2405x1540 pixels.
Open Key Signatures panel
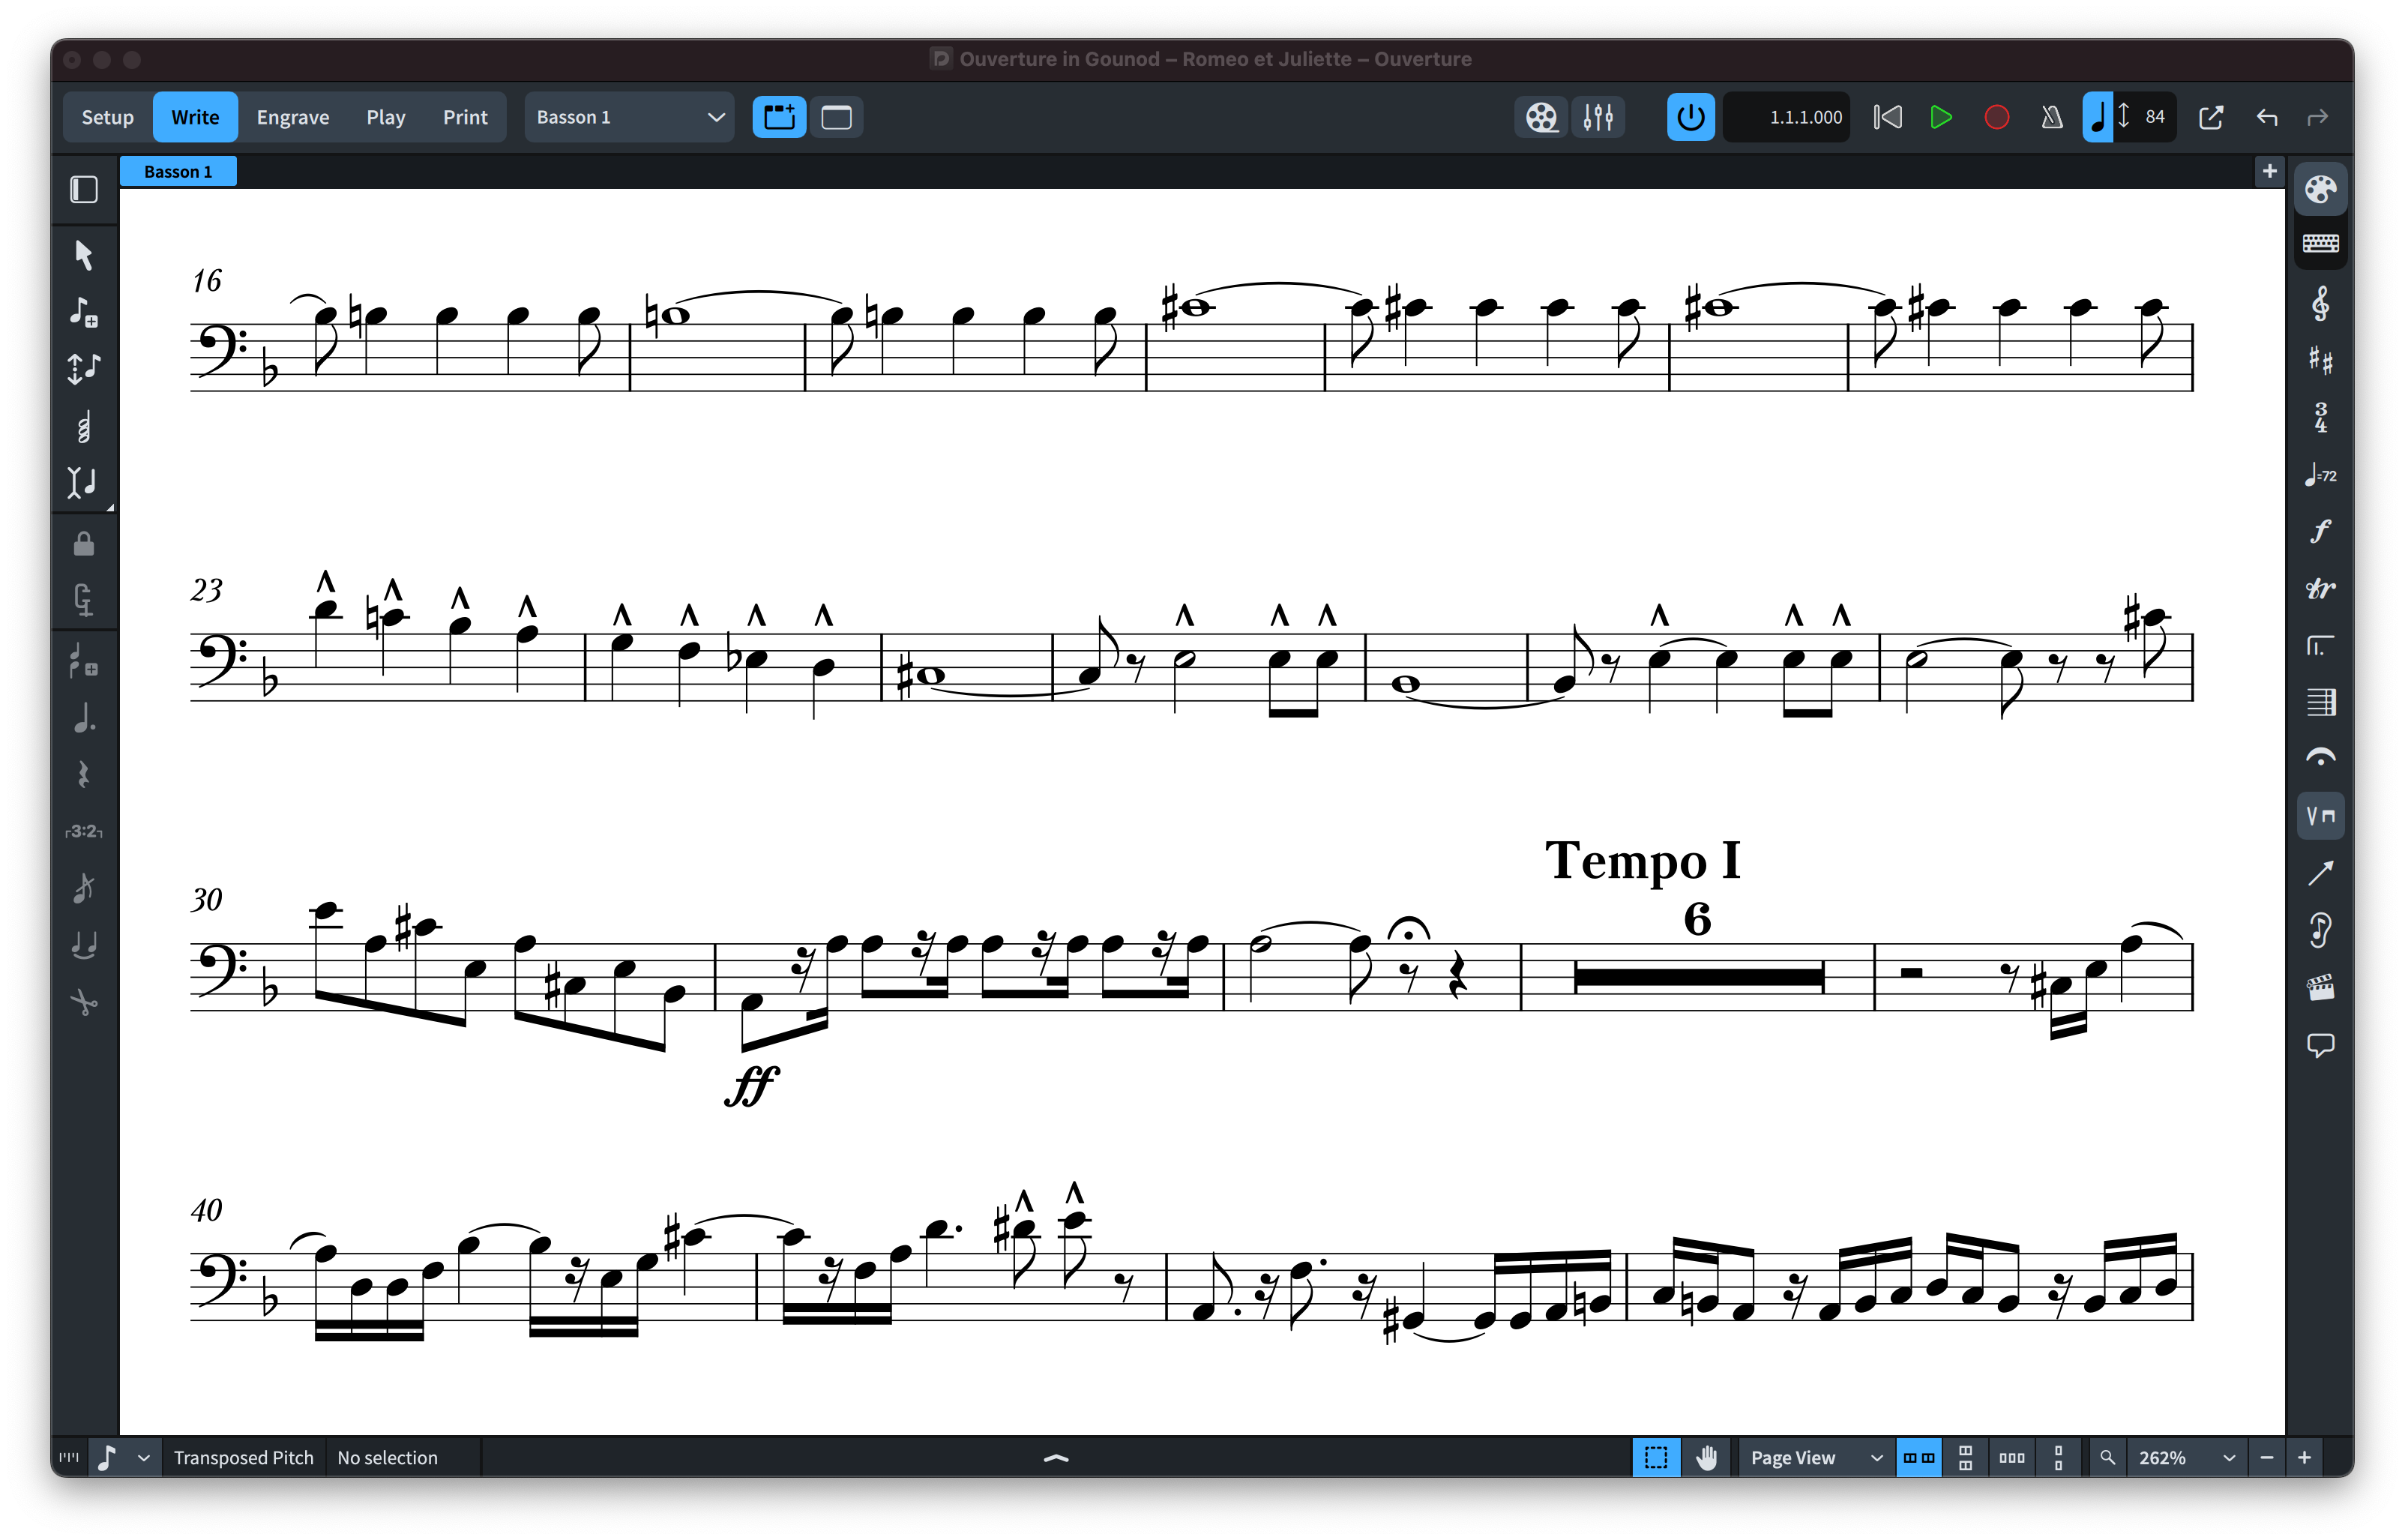point(2320,360)
